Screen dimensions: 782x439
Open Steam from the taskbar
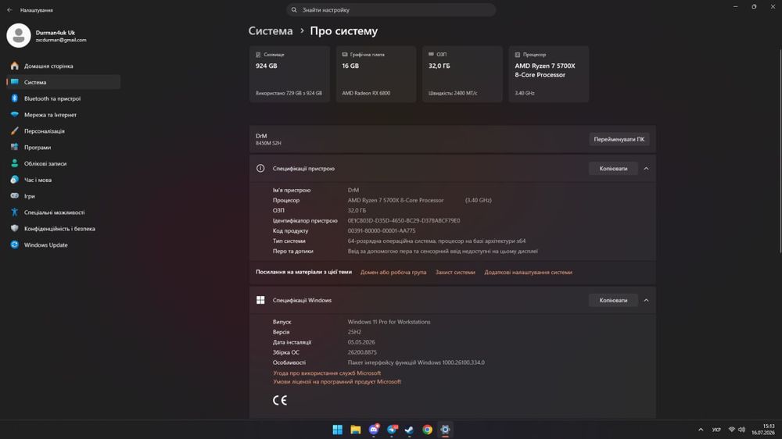tap(410, 430)
